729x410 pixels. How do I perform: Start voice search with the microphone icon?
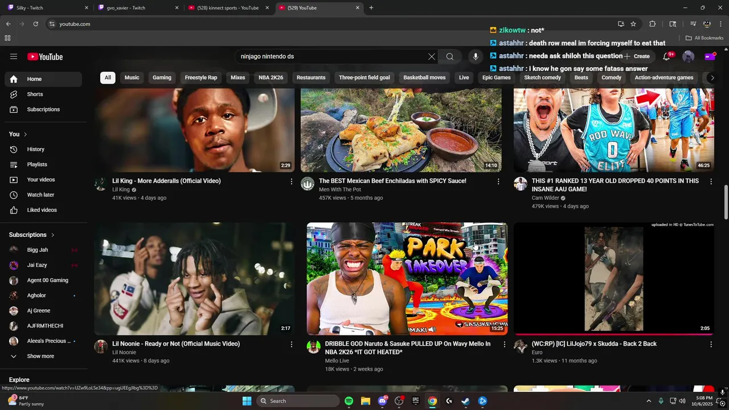coord(476,56)
